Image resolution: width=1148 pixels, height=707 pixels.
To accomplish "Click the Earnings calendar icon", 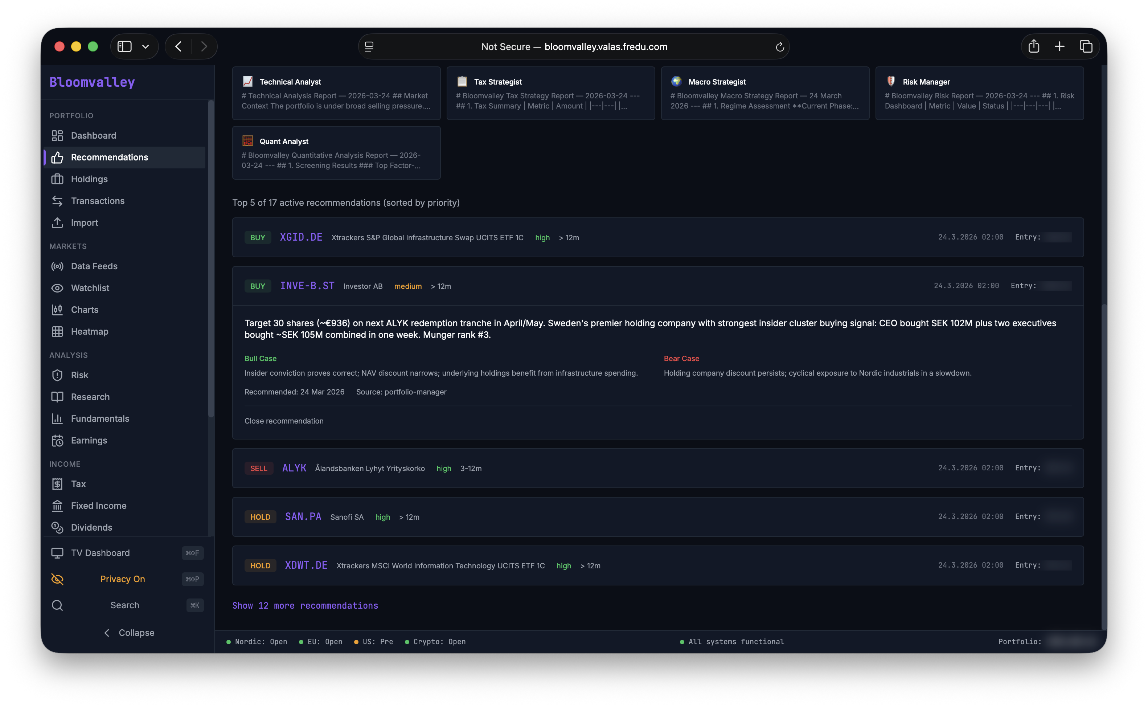I will click(57, 441).
